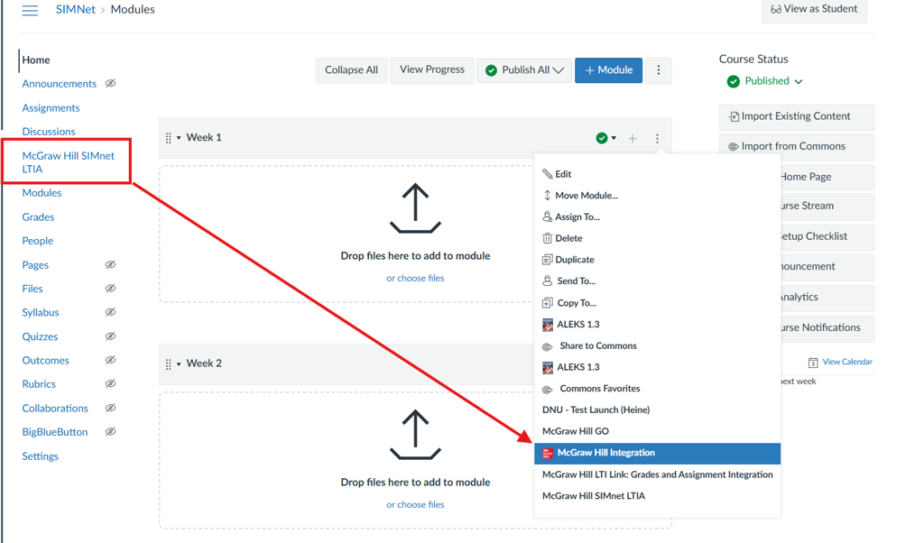Open the hamburger global navigation menu
This screenshot has width=924, height=543.
[30, 10]
